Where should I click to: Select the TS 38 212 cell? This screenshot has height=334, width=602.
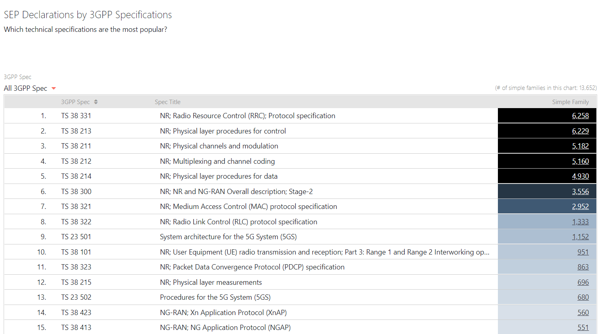click(x=76, y=161)
